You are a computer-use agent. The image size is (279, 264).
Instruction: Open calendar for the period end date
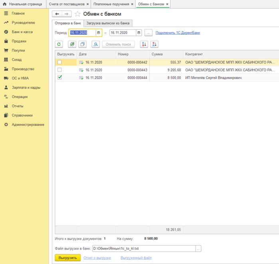pyautogui.click(x=139, y=33)
